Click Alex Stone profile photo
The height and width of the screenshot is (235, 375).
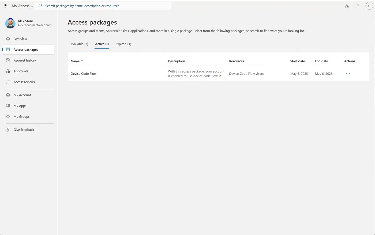click(x=10, y=23)
